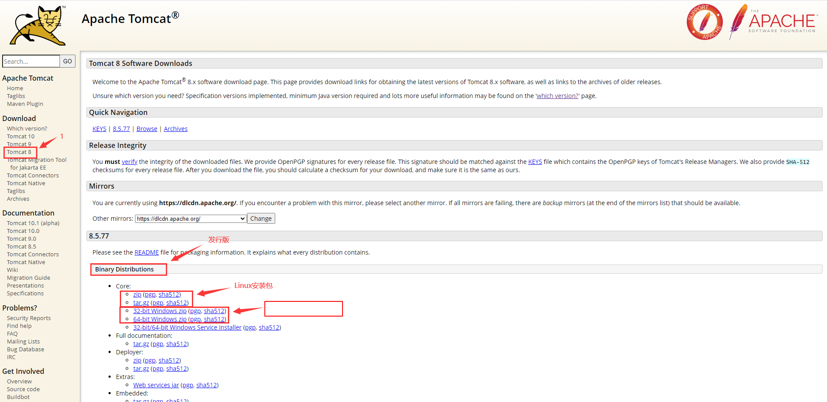
Task: Click the Change mirror button
Action: click(261, 219)
